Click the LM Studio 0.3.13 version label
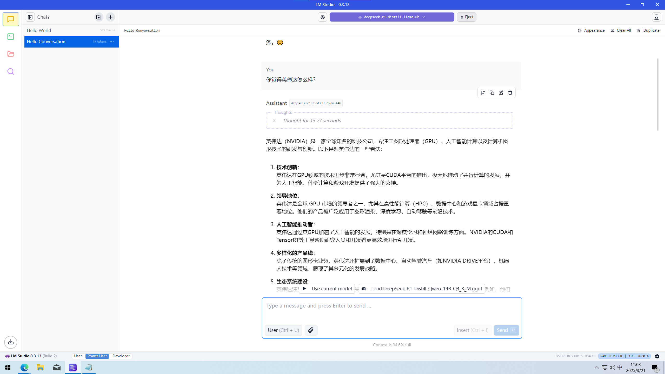The image size is (665, 374). point(31,356)
